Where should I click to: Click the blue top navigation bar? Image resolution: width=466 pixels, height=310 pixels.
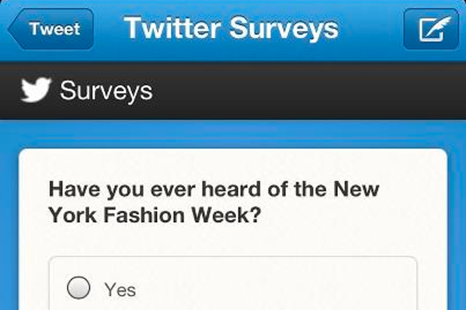click(x=233, y=30)
